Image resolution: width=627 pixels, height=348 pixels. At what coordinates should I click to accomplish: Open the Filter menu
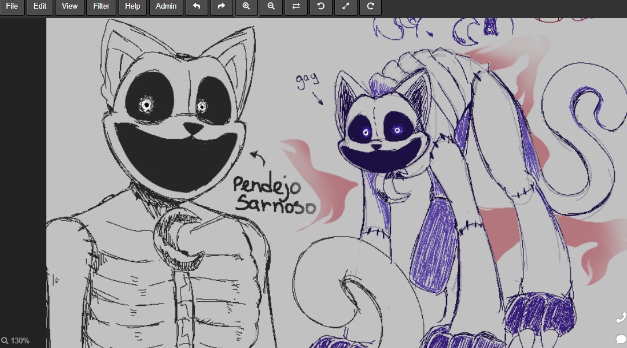point(101,6)
